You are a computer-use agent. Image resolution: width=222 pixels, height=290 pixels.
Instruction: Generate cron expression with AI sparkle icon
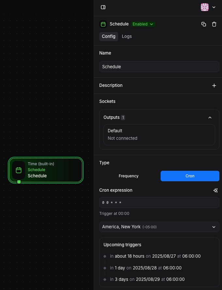click(x=215, y=190)
